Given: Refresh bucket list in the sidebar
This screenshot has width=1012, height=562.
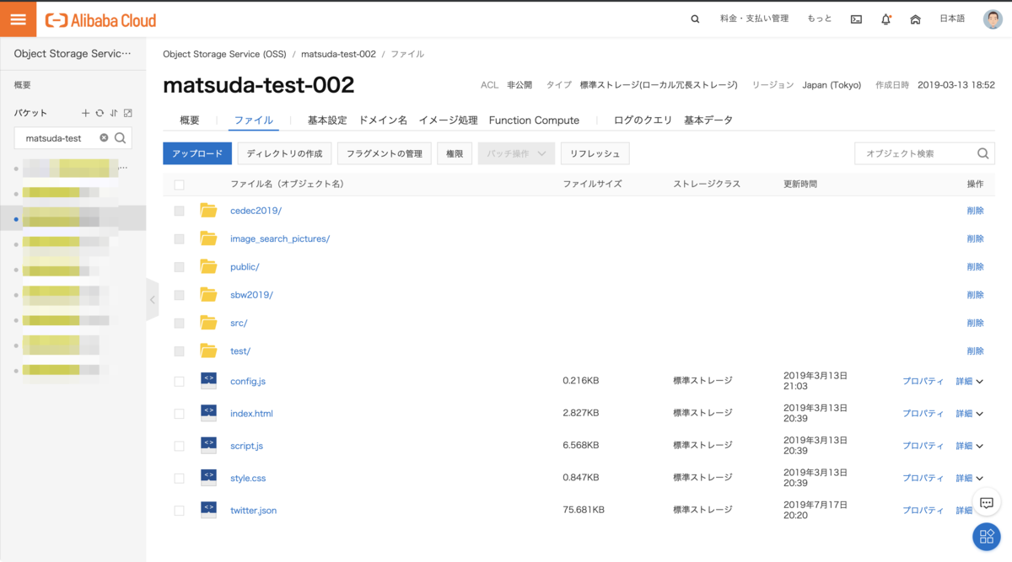Looking at the screenshot, I should pyautogui.click(x=100, y=113).
